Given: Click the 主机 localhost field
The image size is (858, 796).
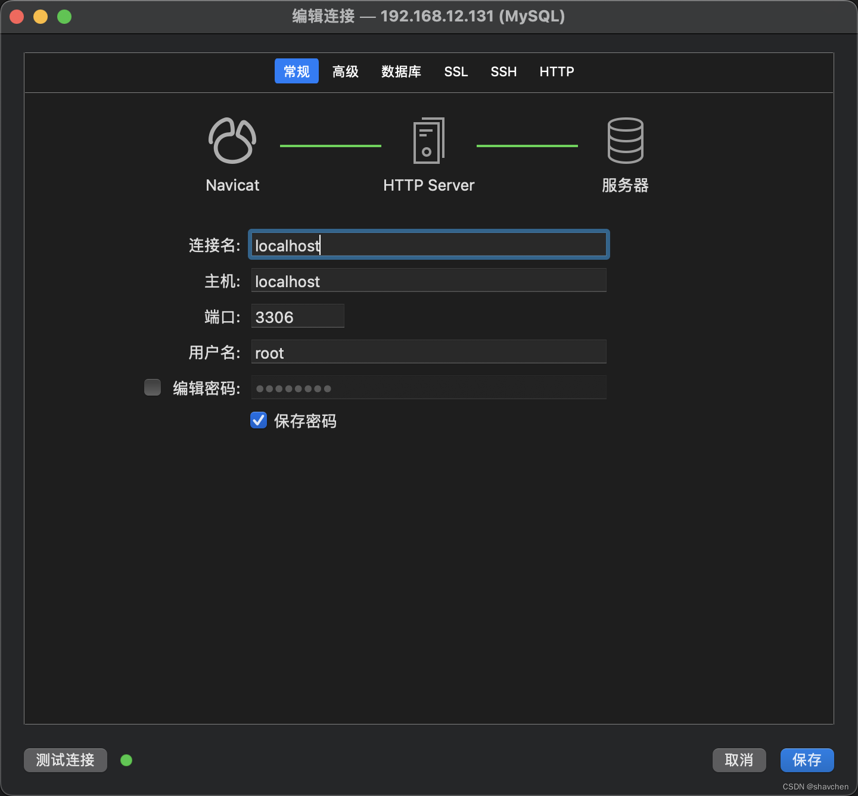Looking at the screenshot, I should [429, 280].
